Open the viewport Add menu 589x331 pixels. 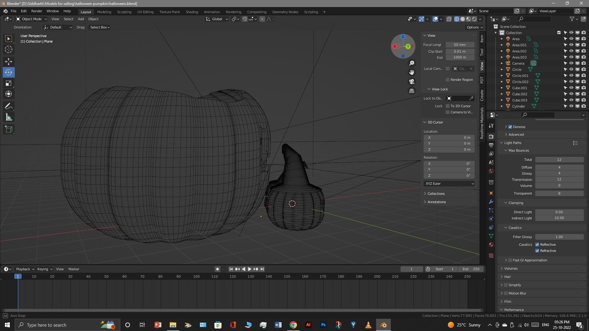click(81, 19)
